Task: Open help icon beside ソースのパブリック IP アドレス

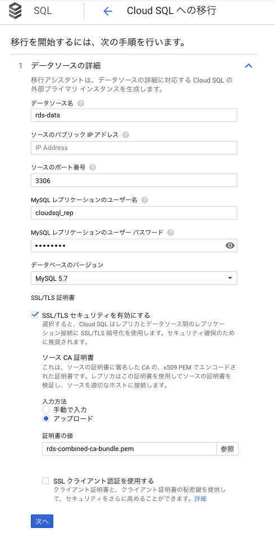Action: click(x=126, y=135)
